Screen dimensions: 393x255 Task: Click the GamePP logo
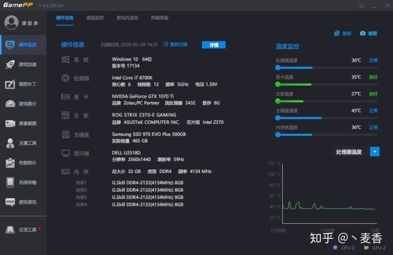pyautogui.click(x=18, y=5)
